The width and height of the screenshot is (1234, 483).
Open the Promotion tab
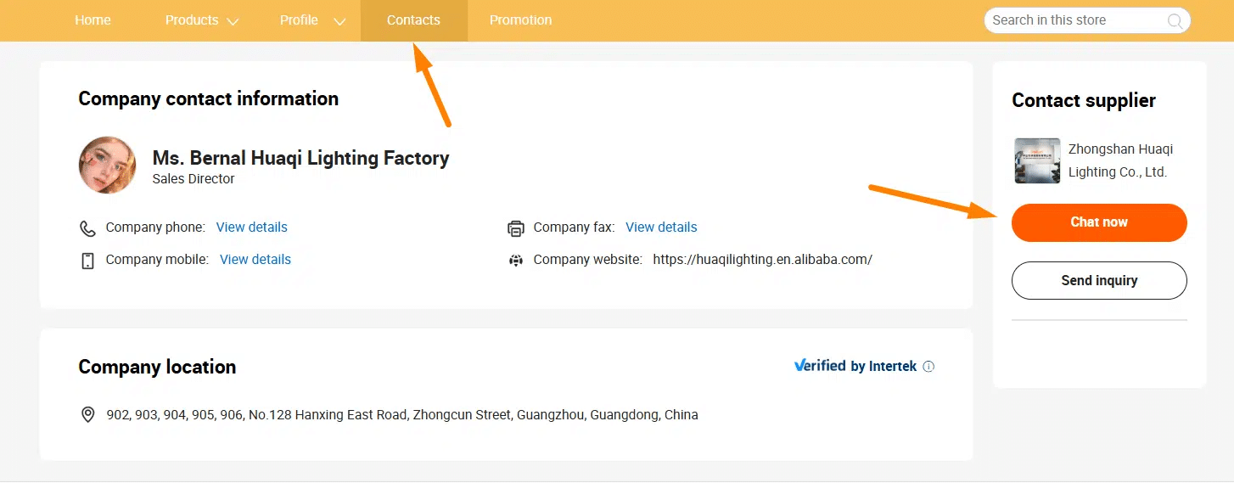(x=520, y=20)
